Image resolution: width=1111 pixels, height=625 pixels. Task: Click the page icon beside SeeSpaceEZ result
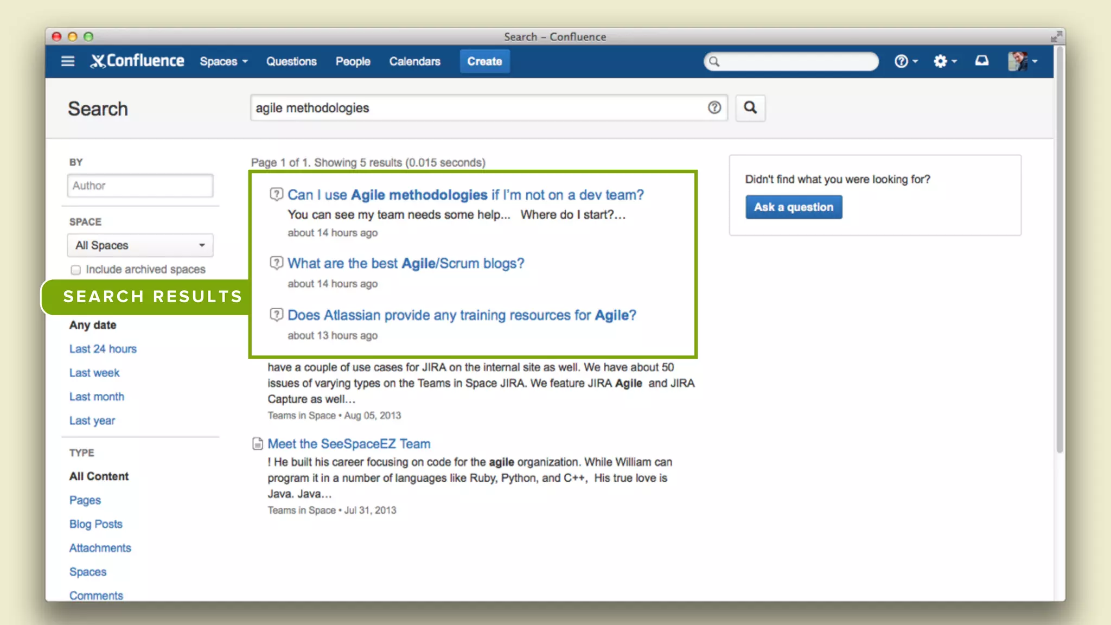pos(258,444)
